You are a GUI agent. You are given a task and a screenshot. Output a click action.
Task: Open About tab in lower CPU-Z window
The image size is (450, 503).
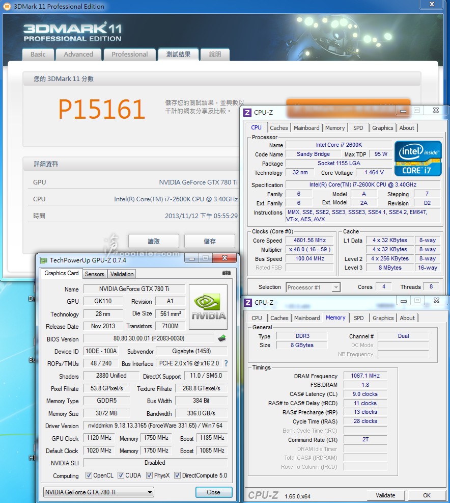click(x=407, y=318)
